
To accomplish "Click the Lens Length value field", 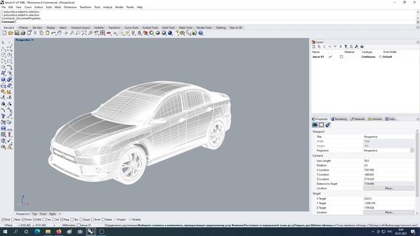I will pos(388,161).
